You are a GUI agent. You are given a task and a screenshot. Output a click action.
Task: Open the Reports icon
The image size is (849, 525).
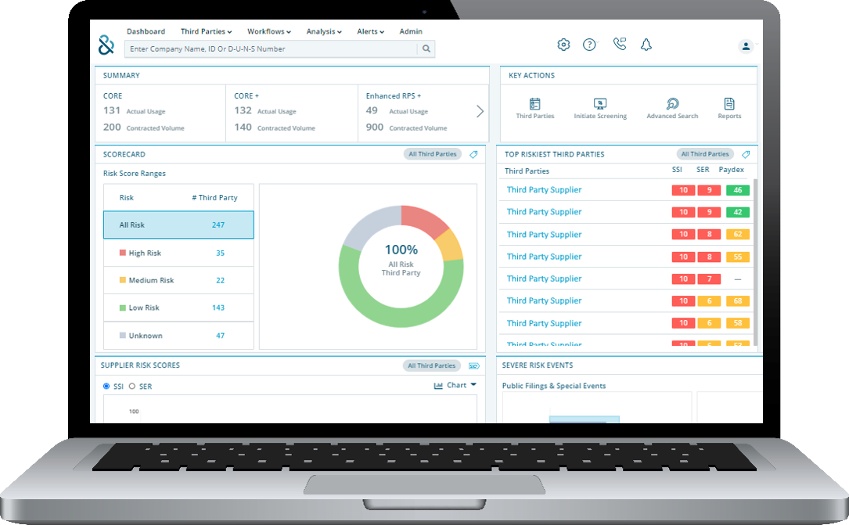pyautogui.click(x=729, y=104)
